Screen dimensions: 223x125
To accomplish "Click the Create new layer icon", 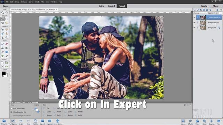I will 194,10.
